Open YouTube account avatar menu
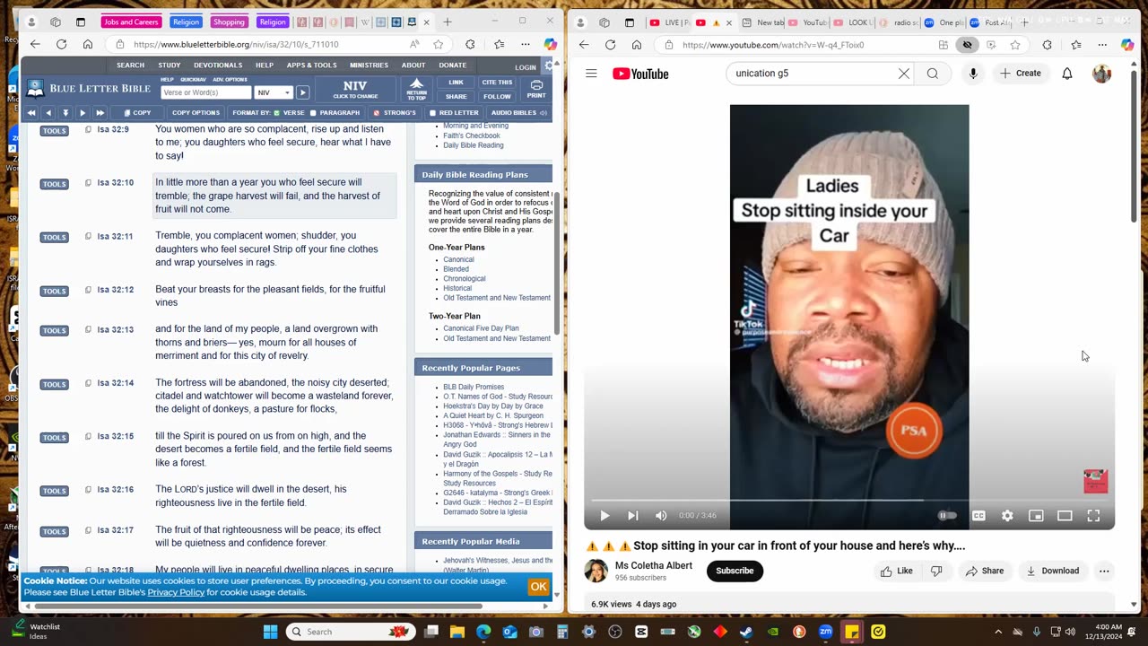1148x646 pixels. pos(1101,74)
